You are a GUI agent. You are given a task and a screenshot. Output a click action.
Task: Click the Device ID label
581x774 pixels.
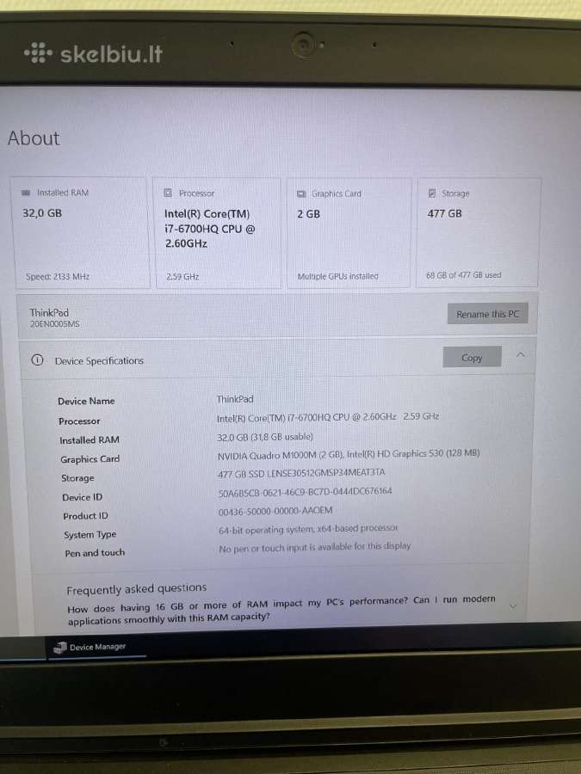tap(82, 497)
